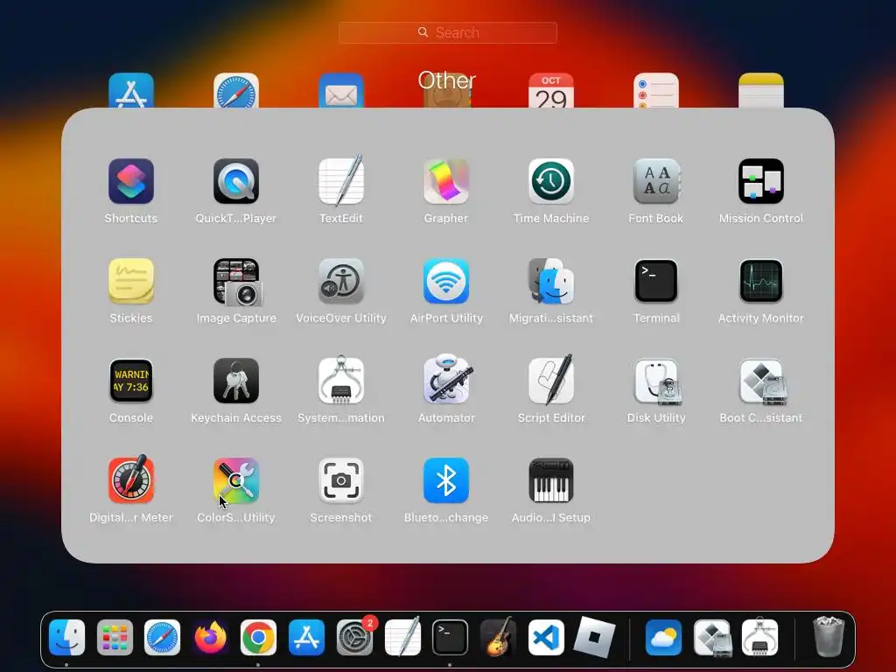Launch Automator
Viewport: 896px width, 672px height.
447,379
